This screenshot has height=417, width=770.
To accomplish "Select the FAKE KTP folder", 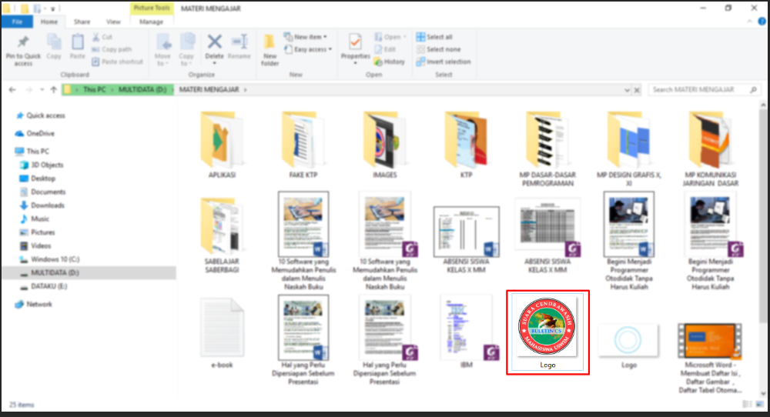I will (x=303, y=145).
